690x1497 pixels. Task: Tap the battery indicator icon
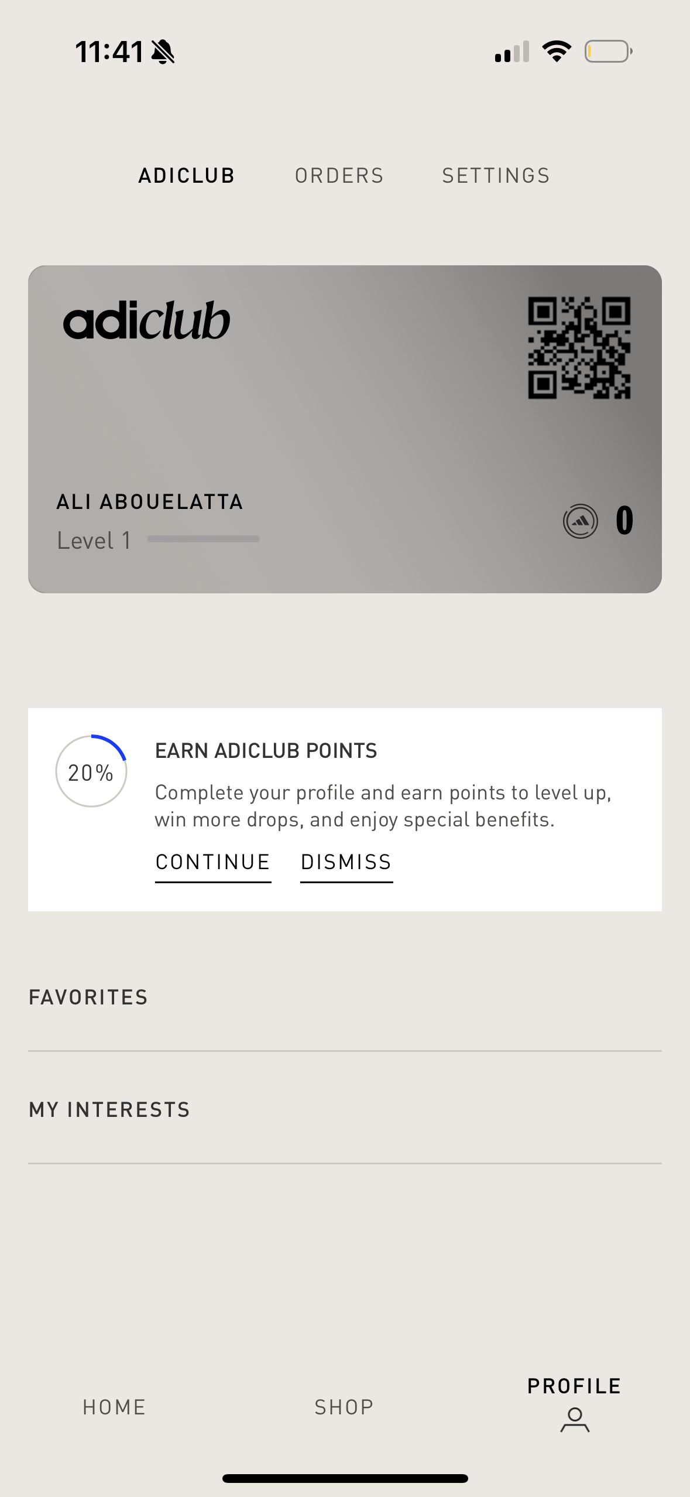click(608, 52)
